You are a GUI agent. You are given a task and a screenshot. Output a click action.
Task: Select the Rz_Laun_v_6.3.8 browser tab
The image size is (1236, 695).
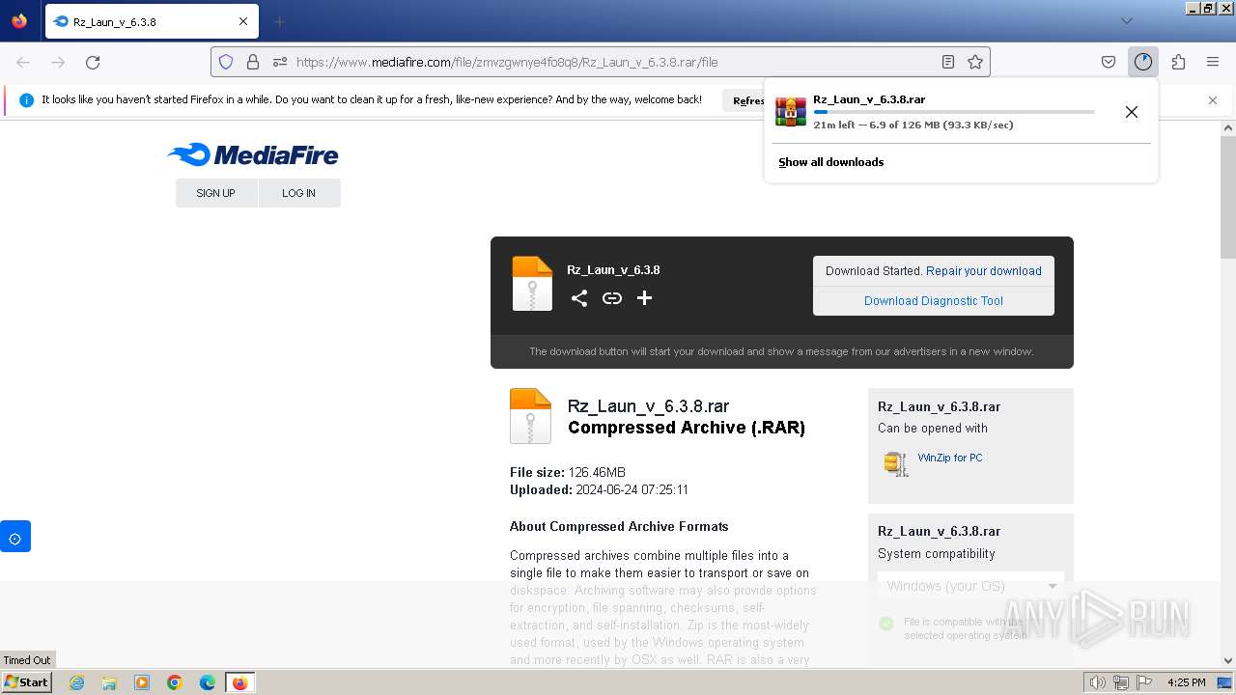point(152,21)
